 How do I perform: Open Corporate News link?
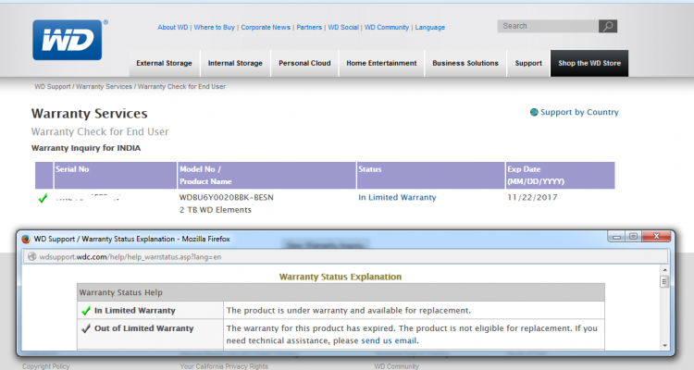(x=266, y=28)
